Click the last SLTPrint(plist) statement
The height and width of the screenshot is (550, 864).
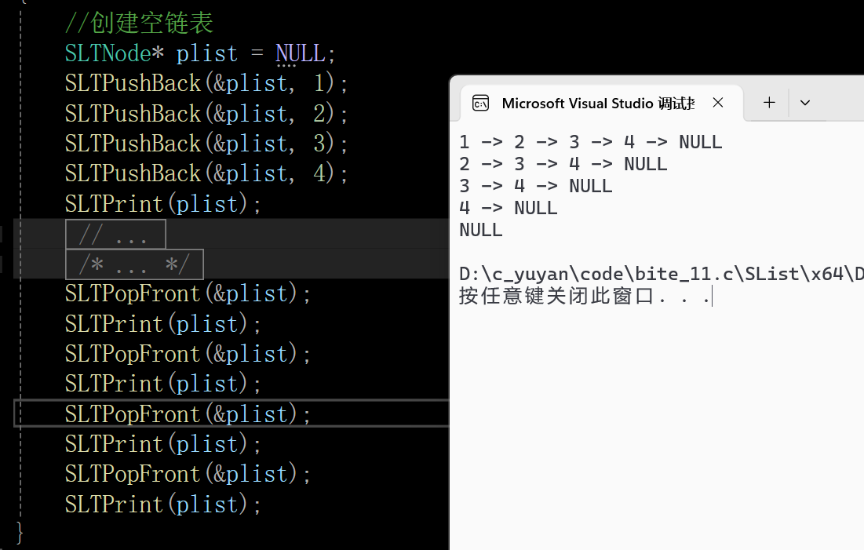(x=162, y=504)
